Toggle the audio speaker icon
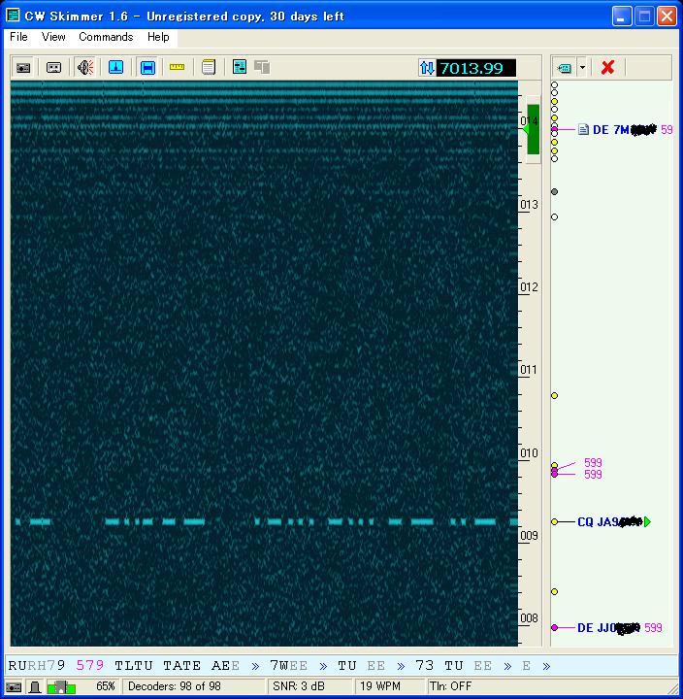The width and height of the screenshot is (683, 699). pos(85,67)
